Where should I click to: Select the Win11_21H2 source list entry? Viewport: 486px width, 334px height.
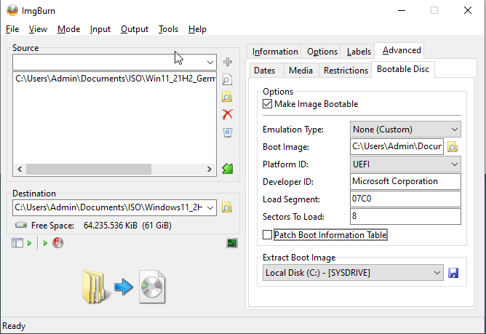(x=115, y=79)
